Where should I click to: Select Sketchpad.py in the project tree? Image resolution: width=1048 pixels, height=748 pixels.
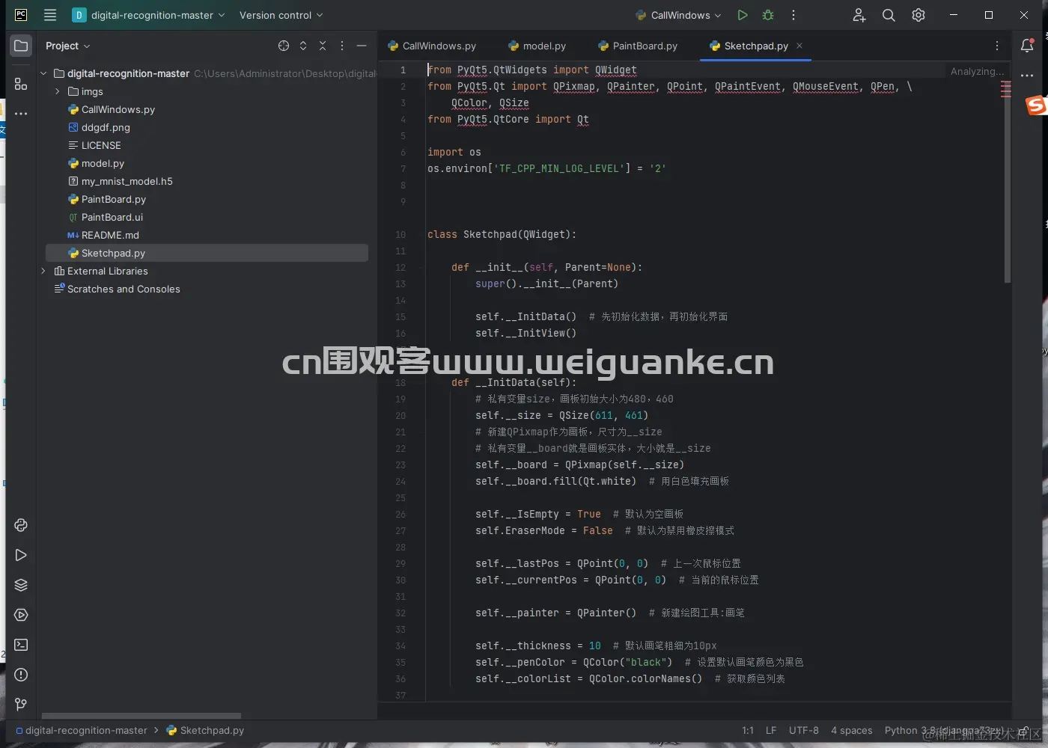(x=207, y=253)
